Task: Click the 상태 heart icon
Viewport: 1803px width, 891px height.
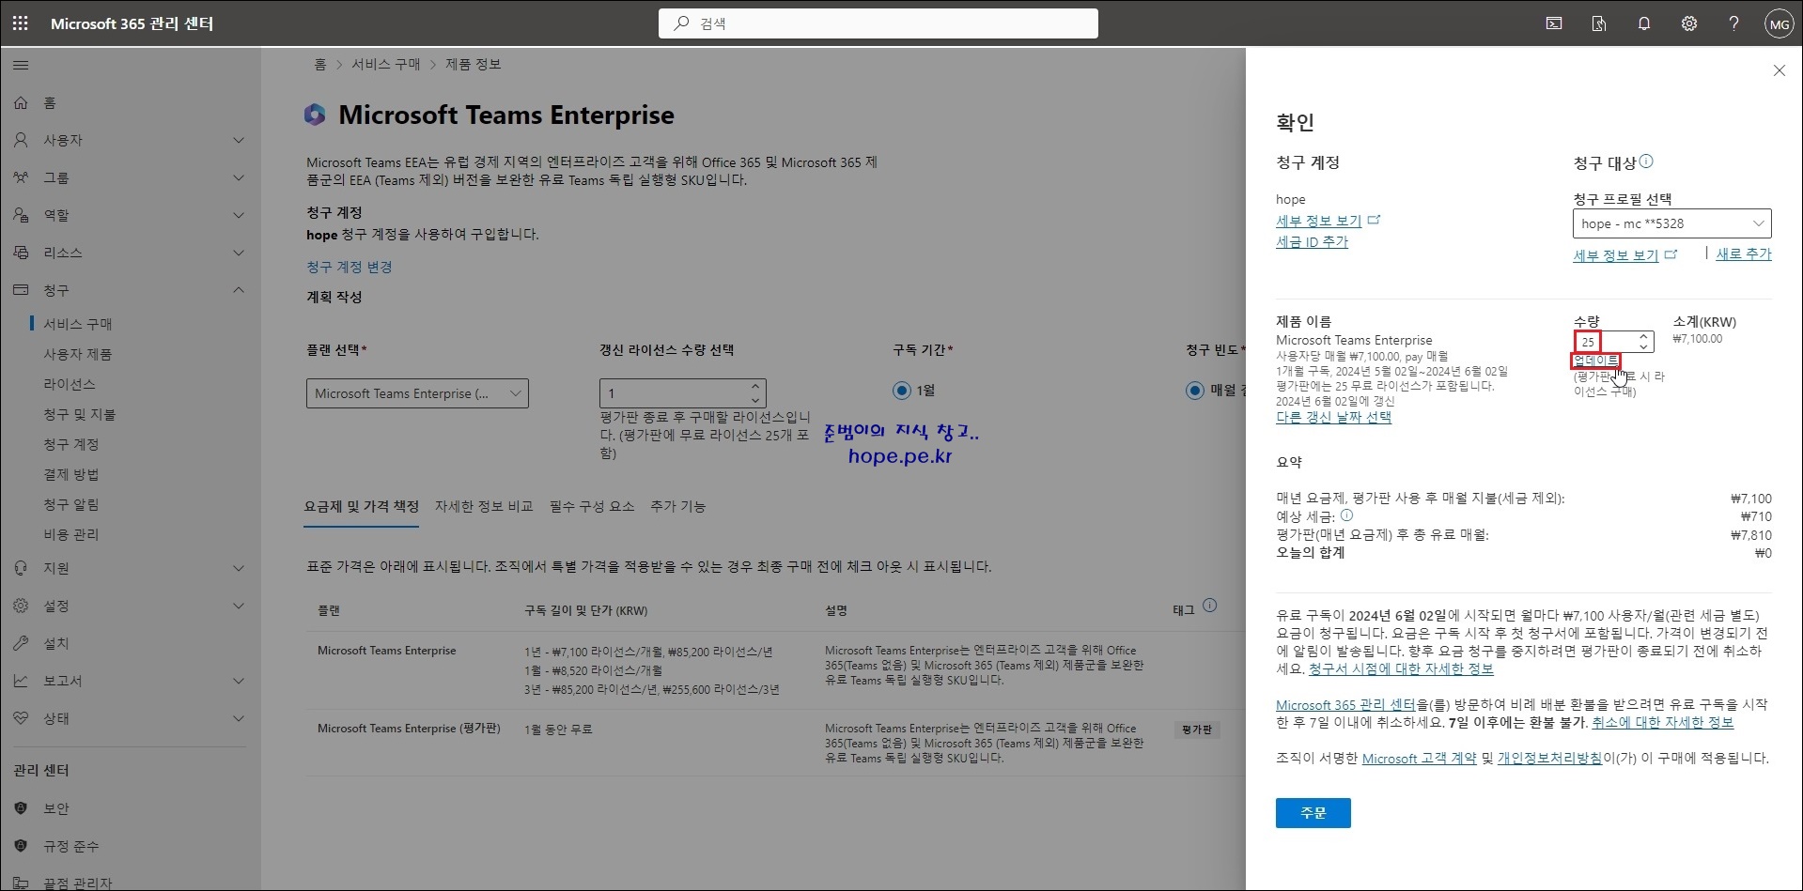Action: [x=21, y=718]
